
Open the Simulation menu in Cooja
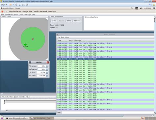9,14
